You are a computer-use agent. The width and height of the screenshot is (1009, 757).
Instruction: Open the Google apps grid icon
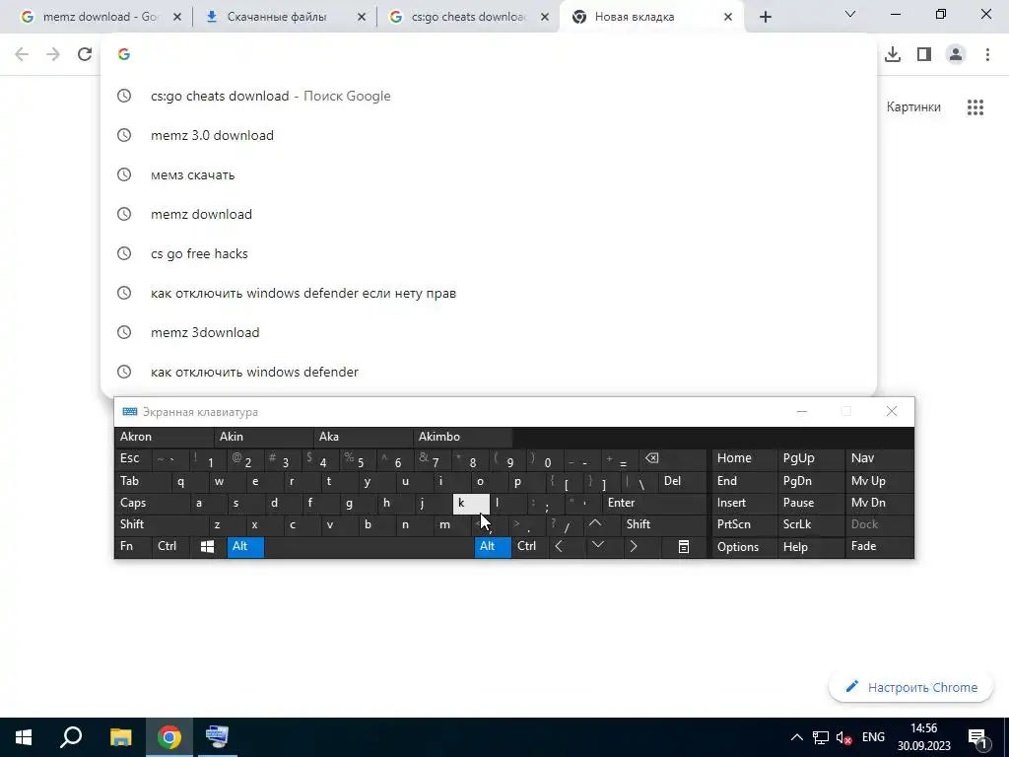pos(975,107)
